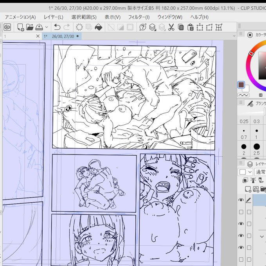Open the レイヤー(L) menu
The height and width of the screenshot is (266, 266).
click(54, 17)
